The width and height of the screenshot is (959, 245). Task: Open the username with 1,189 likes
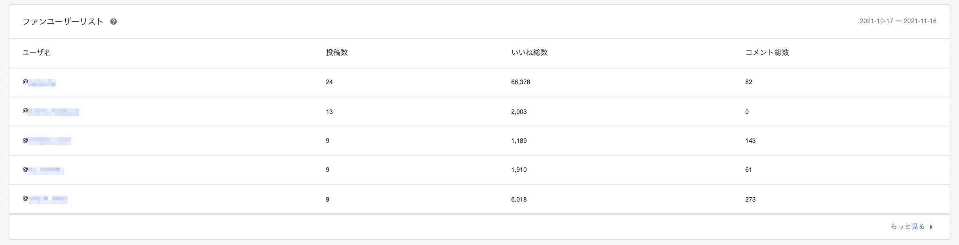point(47,141)
